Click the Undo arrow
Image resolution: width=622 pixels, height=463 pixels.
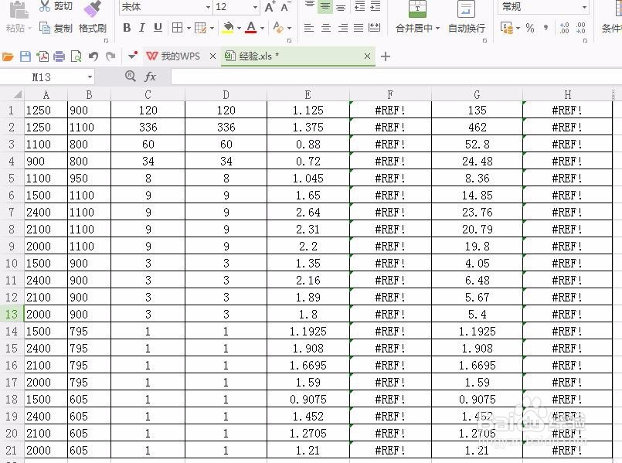[93, 56]
